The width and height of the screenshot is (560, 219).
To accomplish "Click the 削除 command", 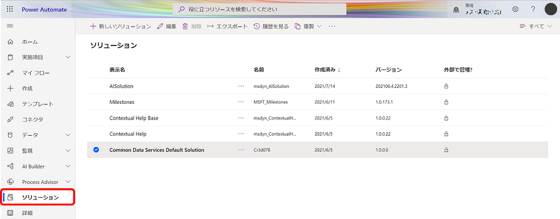I will (x=192, y=26).
